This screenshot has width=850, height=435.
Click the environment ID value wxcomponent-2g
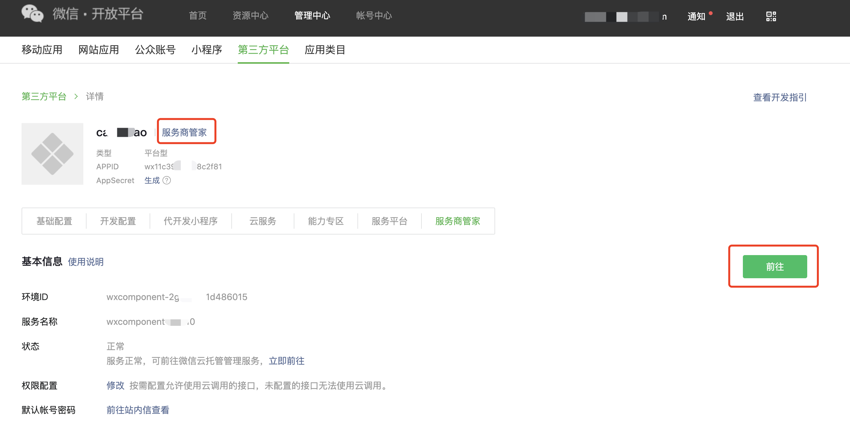(x=177, y=297)
